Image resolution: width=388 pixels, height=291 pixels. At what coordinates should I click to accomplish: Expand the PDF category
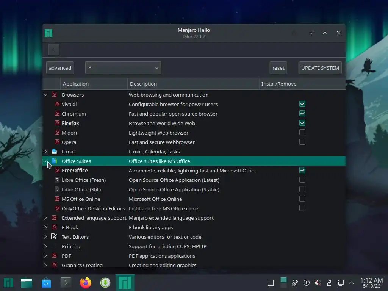click(45, 256)
